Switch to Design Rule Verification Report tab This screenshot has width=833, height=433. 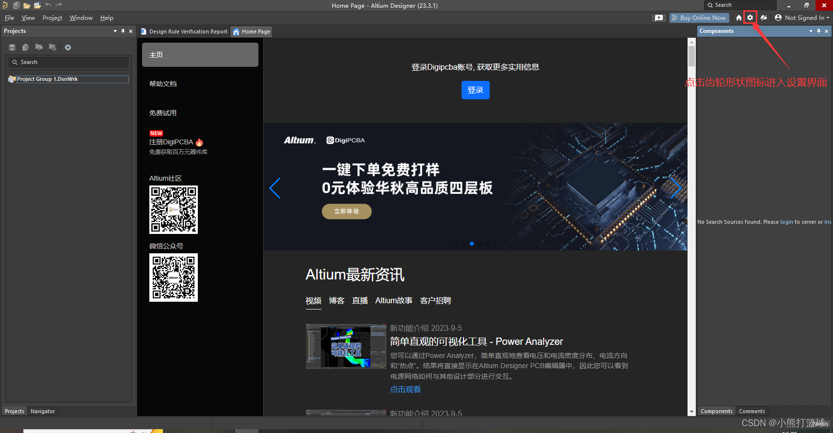pyautogui.click(x=184, y=31)
